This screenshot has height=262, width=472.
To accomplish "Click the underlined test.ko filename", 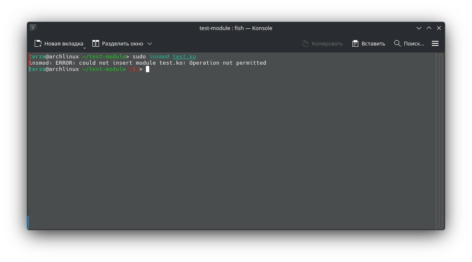I will point(184,56).
